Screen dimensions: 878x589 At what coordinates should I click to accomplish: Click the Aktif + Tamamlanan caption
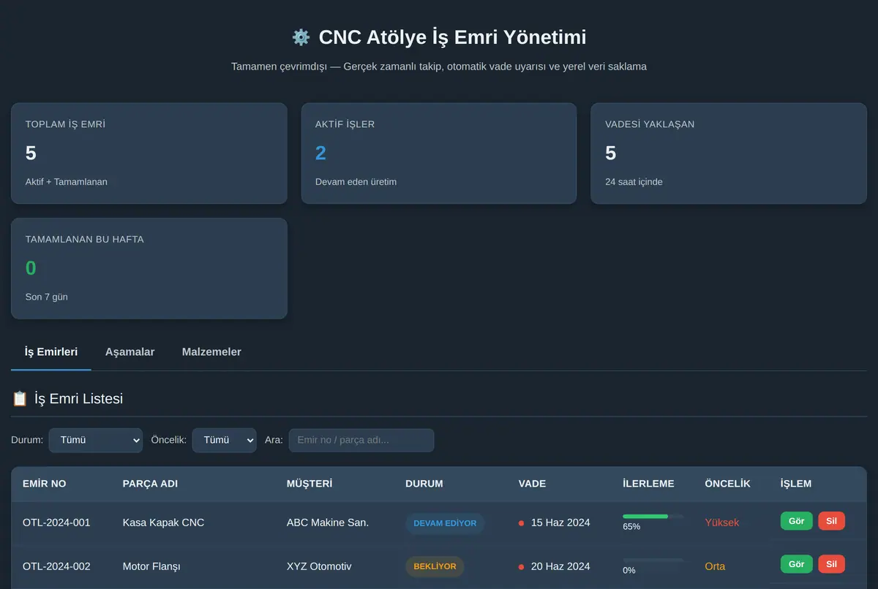(67, 182)
